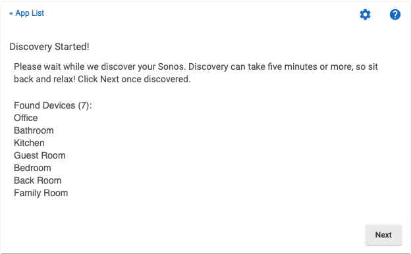Select the Family Room device entry
411x254 pixels.
pos(41,193)
